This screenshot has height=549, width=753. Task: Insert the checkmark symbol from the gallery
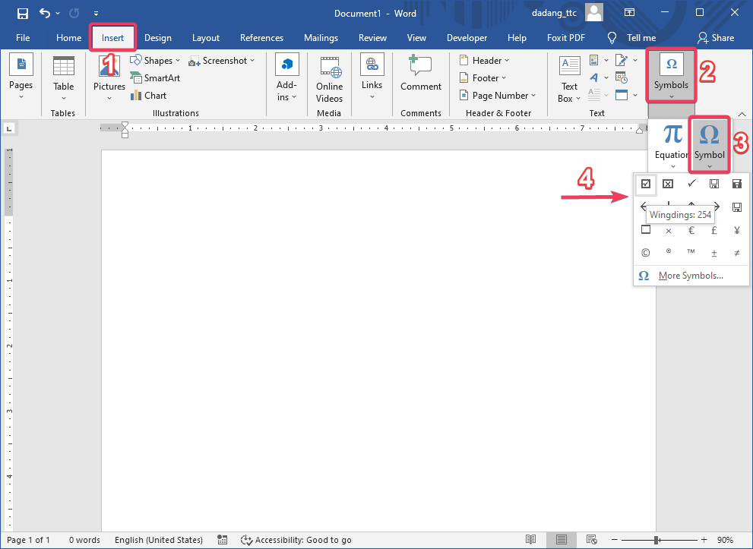(x=691, y=183)
